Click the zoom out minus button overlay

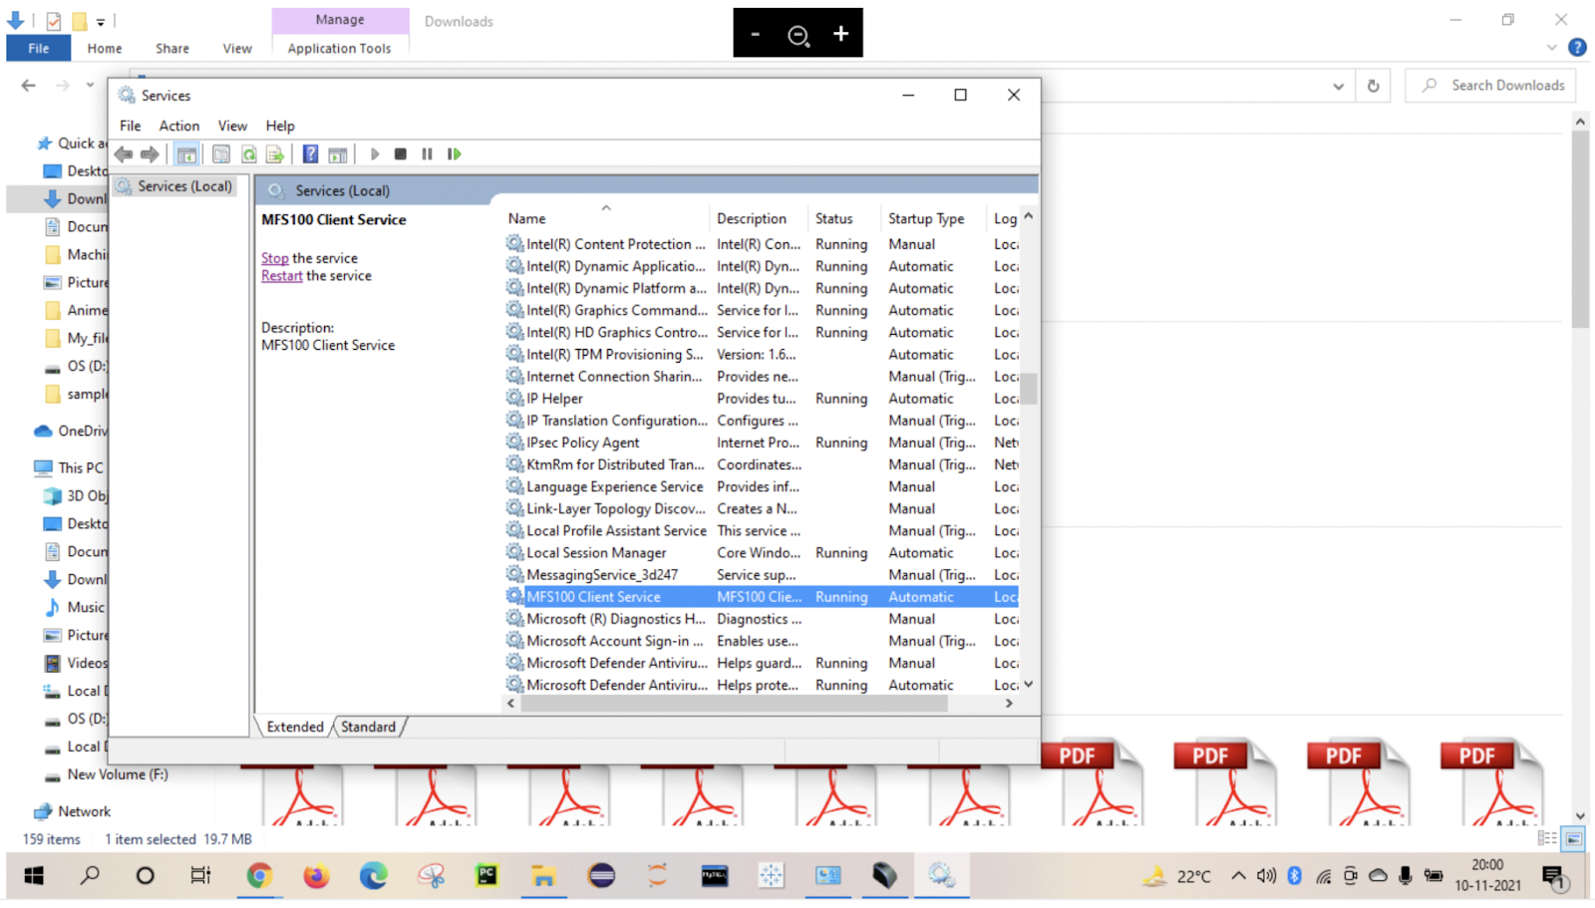(756, 34)
